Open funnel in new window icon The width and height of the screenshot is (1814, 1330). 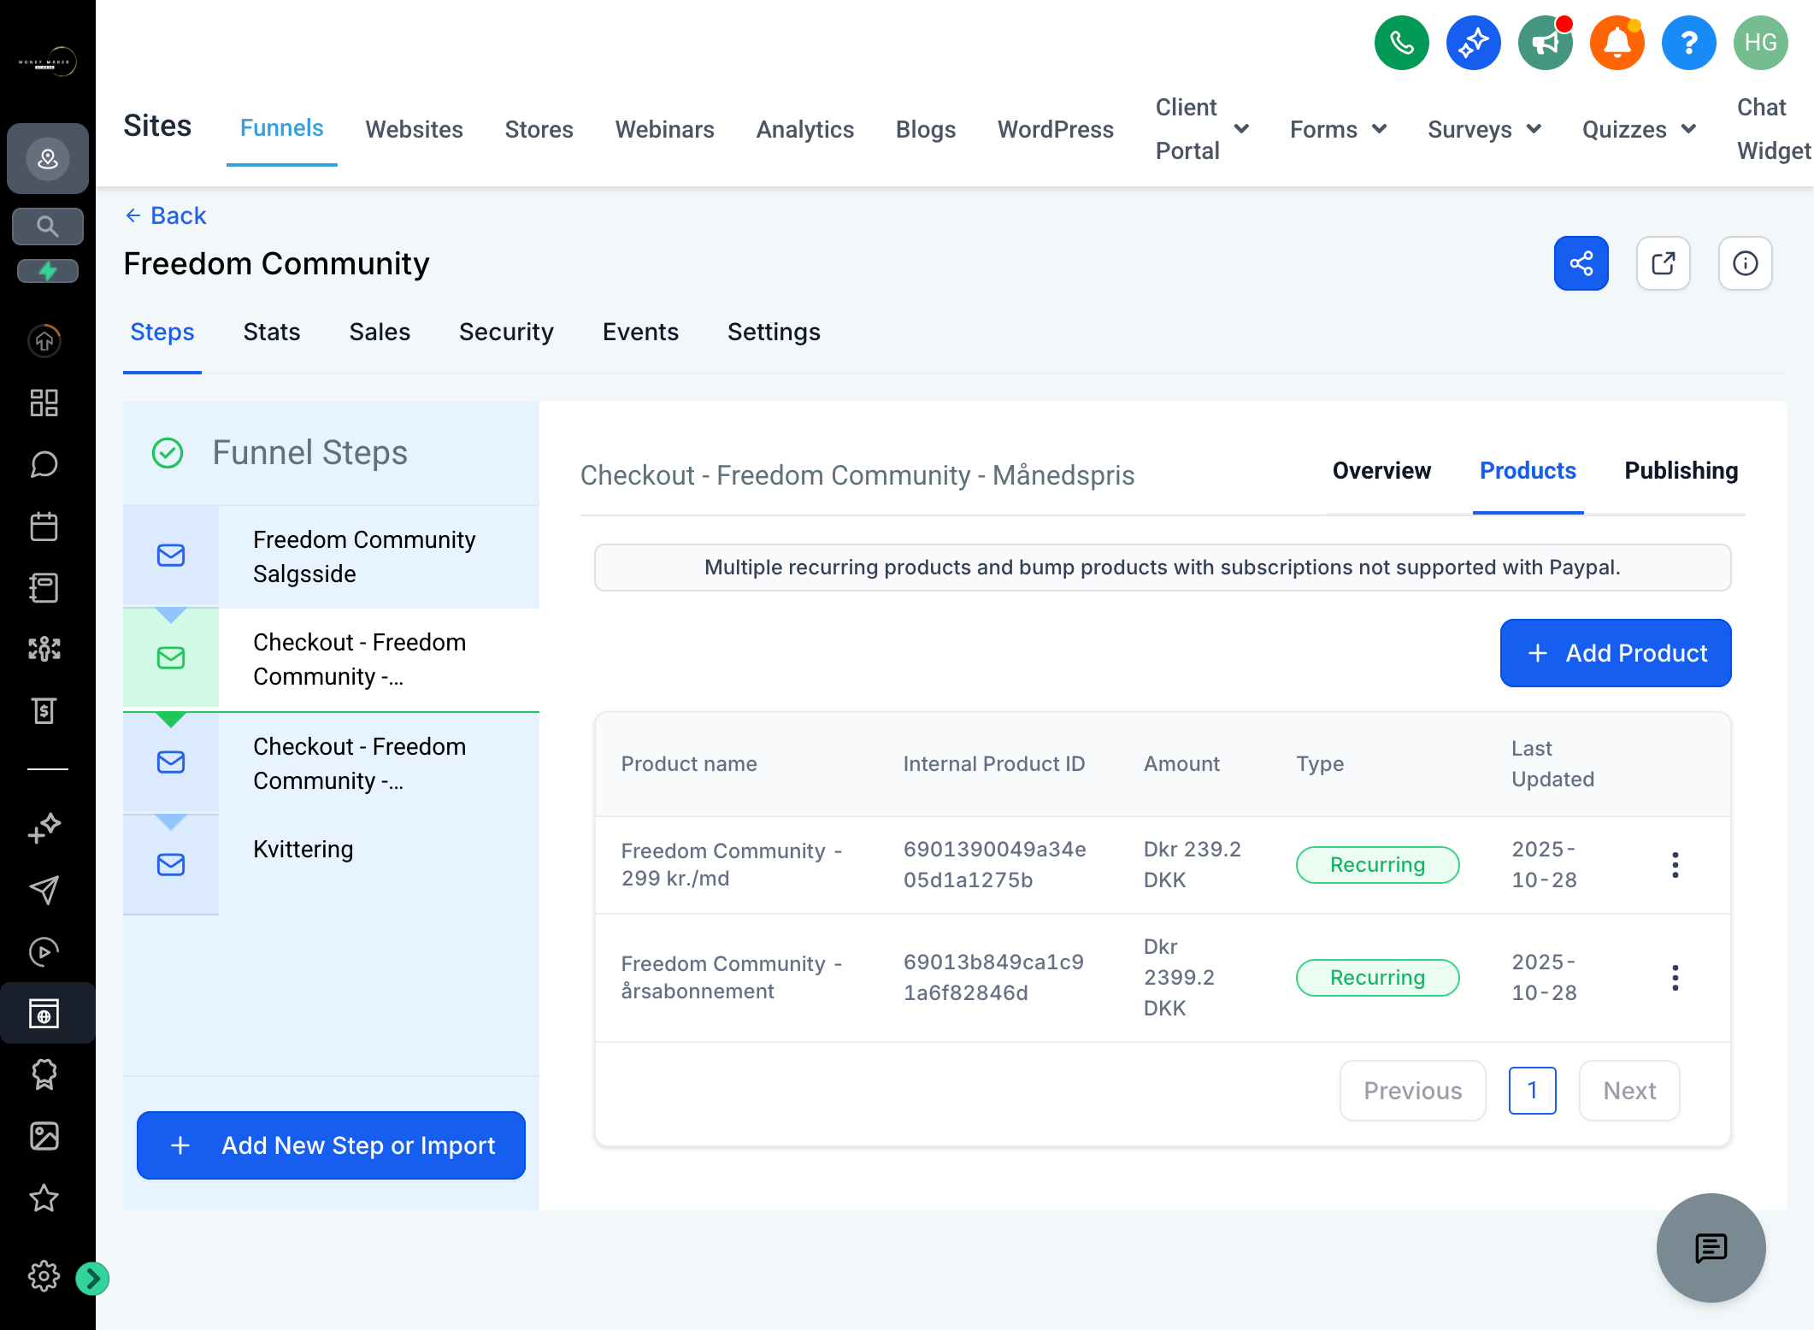1663,263
